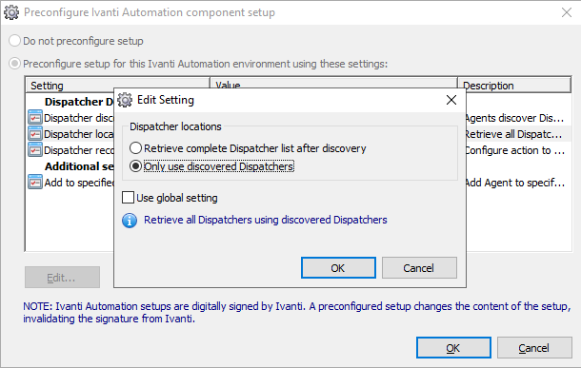
Task: Close the Preconfigure Ivanti Automation setup window
Action: point(567,12)
